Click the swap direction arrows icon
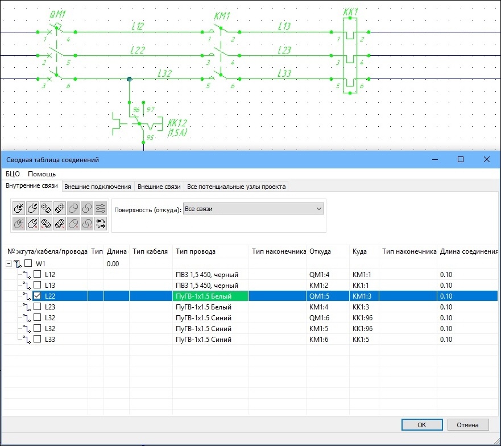The height and width of the screenshot is (446, 501). tap(101, 224)
